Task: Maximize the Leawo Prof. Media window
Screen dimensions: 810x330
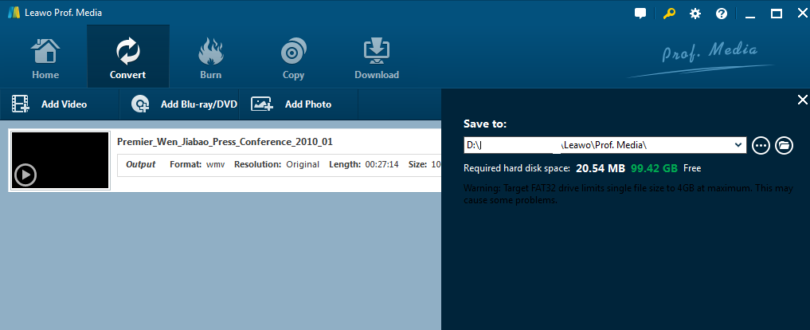Action: click(x=777, y=14)
